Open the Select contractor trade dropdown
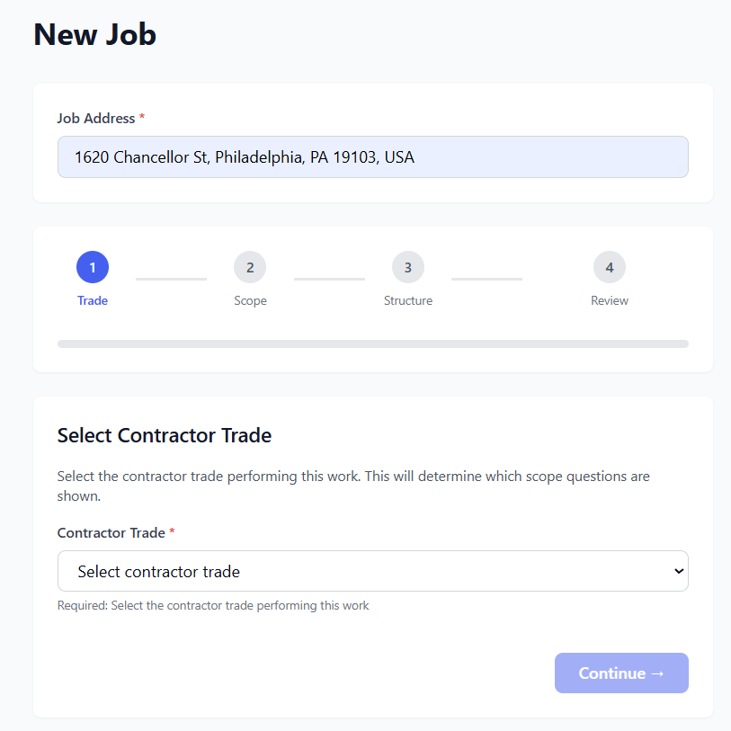 tap(360, 571)
